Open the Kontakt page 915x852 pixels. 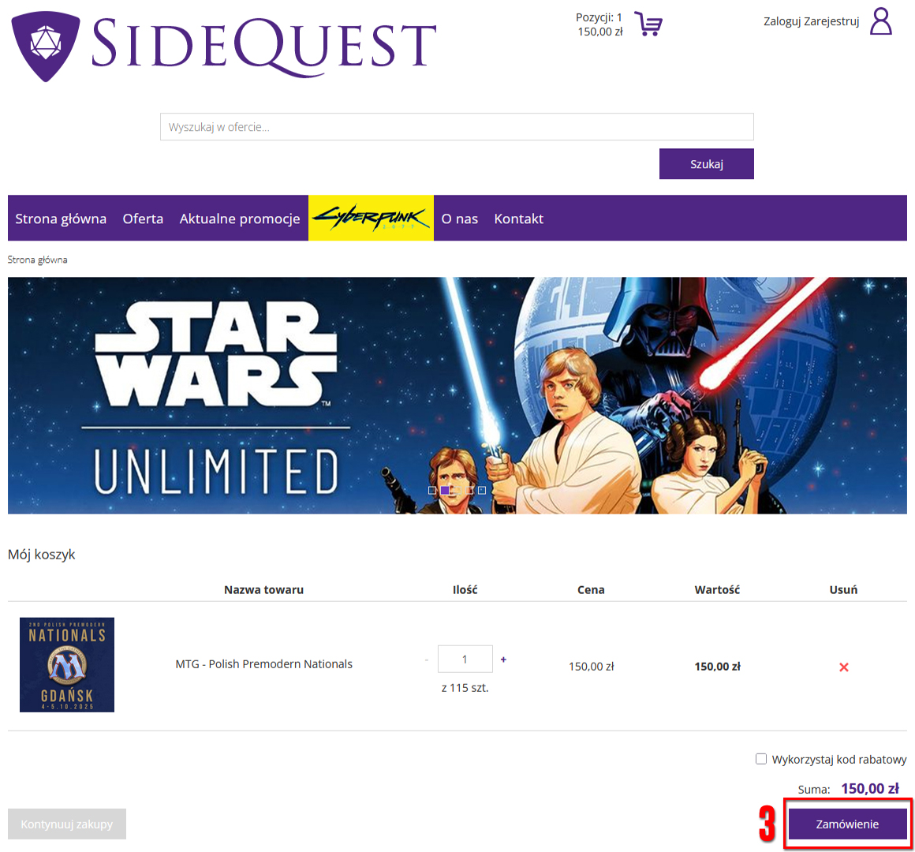[x=519, y=219]
